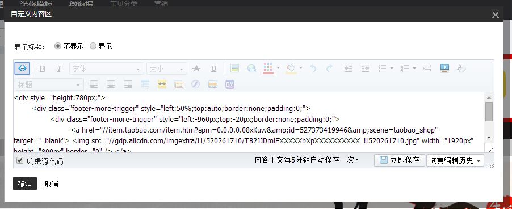
Task: Expand the bulleted list style arrow
Action: point(392,68)
